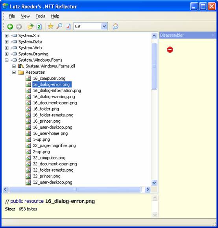Select 2-up.png resource

tap(41, 151)
